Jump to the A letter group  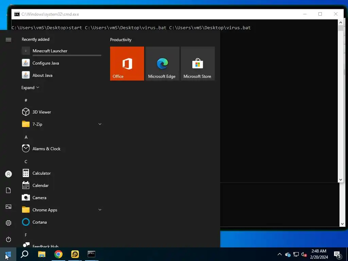point(26,137)
